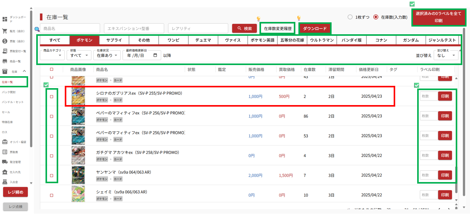Viewport: 470px width, 214px height.
Task: Switch to the その他 genre tab
Action: [144, 40]
